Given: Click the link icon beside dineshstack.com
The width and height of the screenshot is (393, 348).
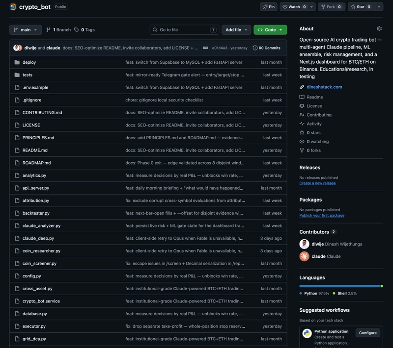Looking at the screenshot, I should [x=302, y=87].
